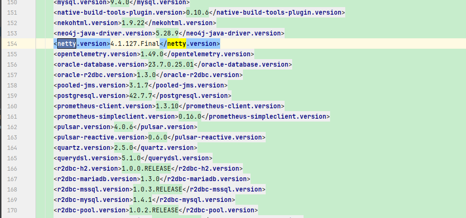Click the querydsl version value 5.1.0
Image resolution: width=466 pixels, height=218 pixels.
coord(131,158)
